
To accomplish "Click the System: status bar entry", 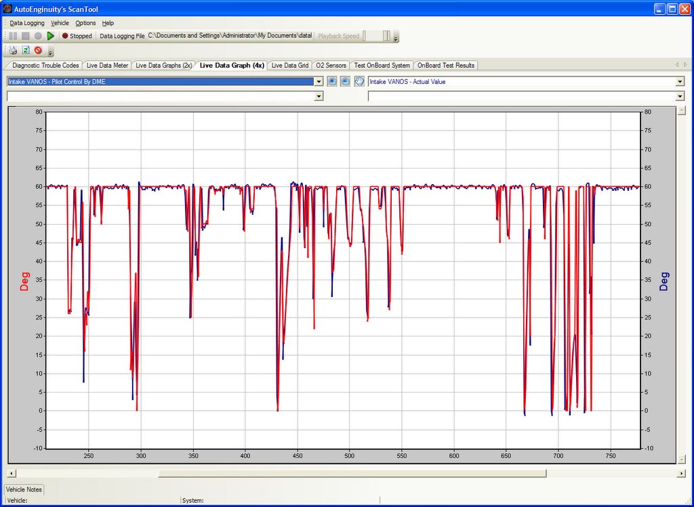I will point(193,500).
